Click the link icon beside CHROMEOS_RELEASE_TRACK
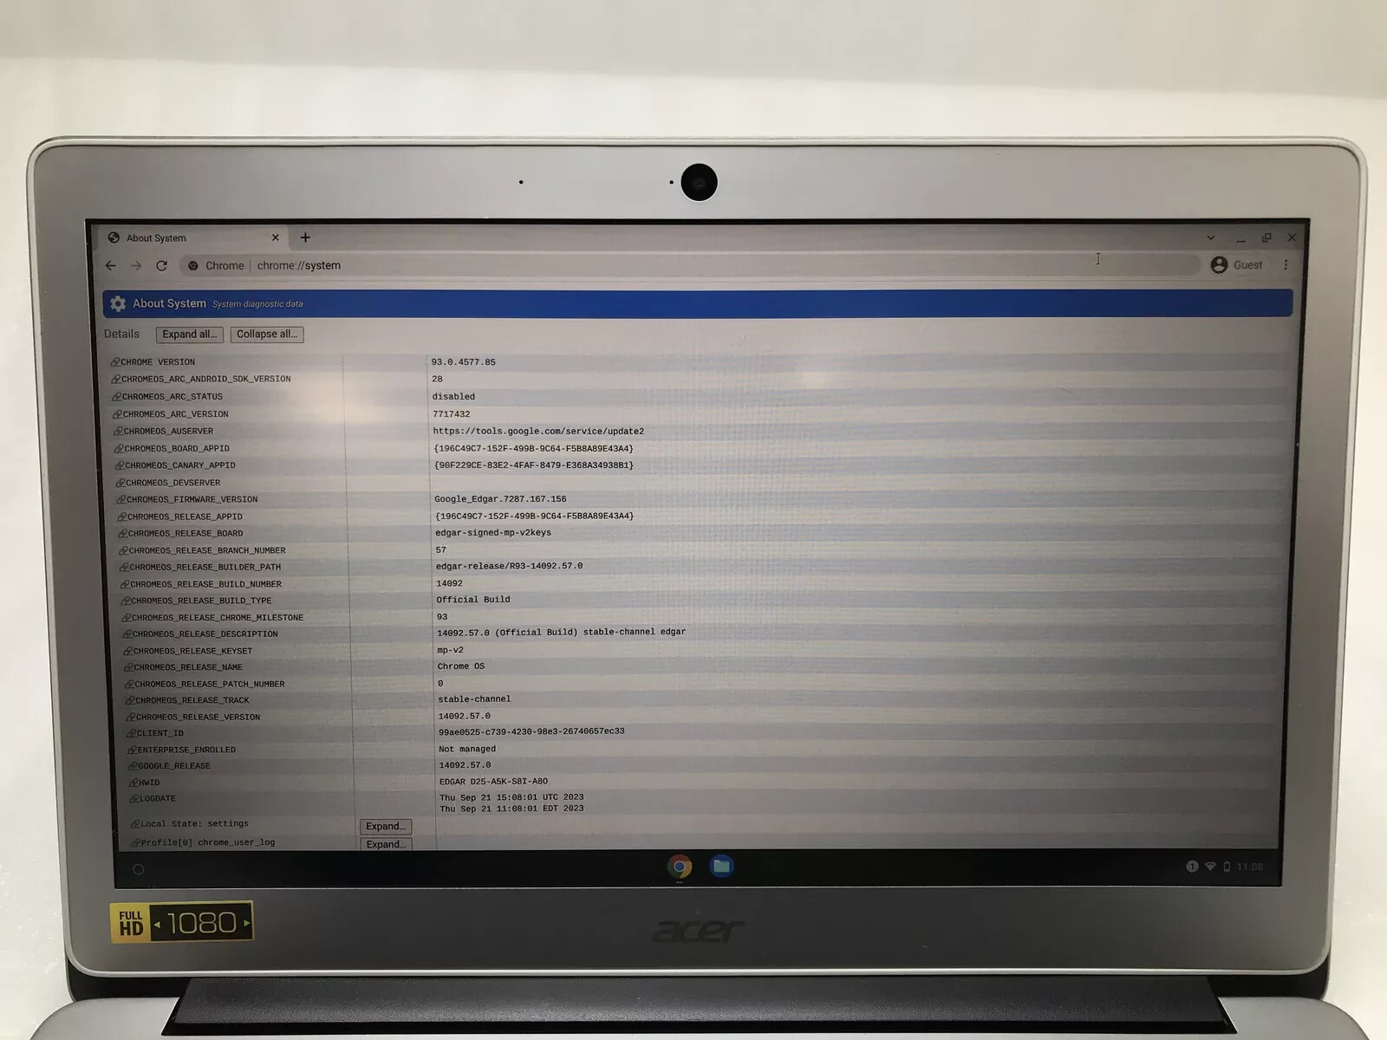 pos(130,700)
